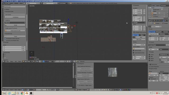Toggle the X constraint axis checkbox
This screenshot has height=95, width=169.
pyautogui.click(x=3, y=54)
